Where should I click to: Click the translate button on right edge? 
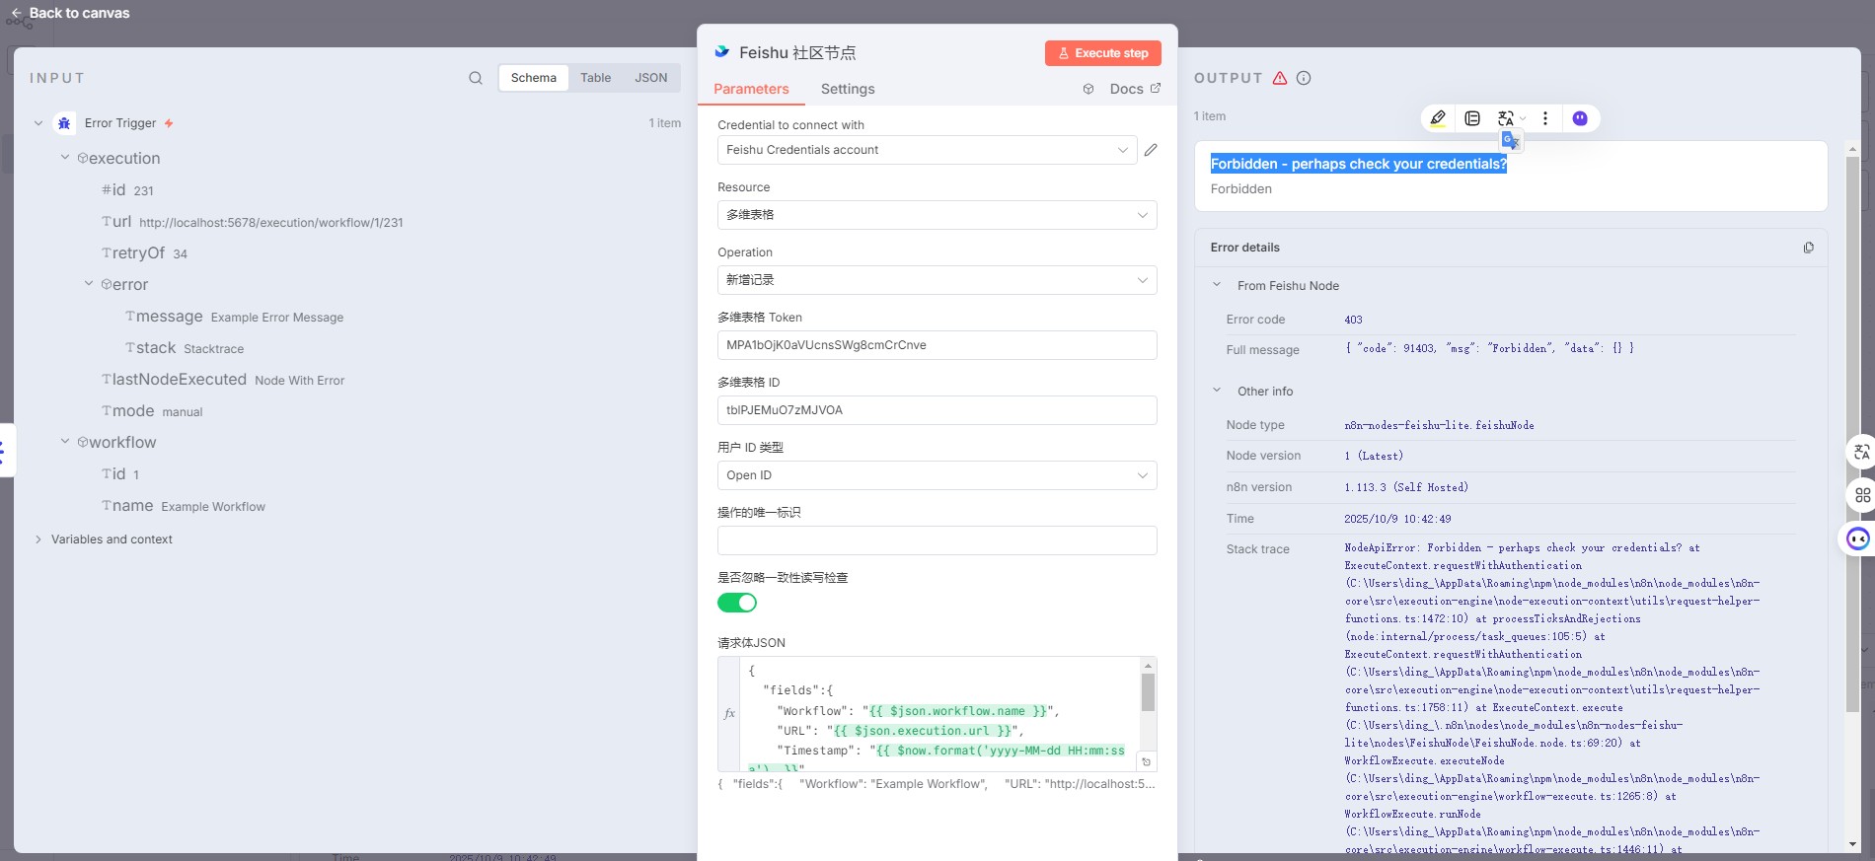point(1861,452)
